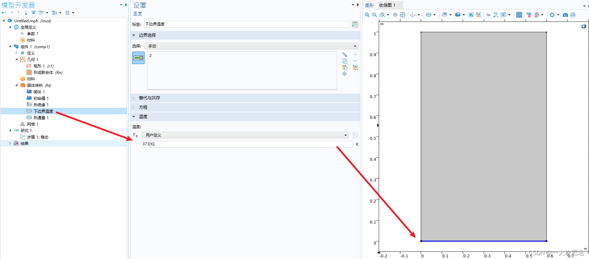
Task: Expand the 定义 tree node
Action: 16,53
